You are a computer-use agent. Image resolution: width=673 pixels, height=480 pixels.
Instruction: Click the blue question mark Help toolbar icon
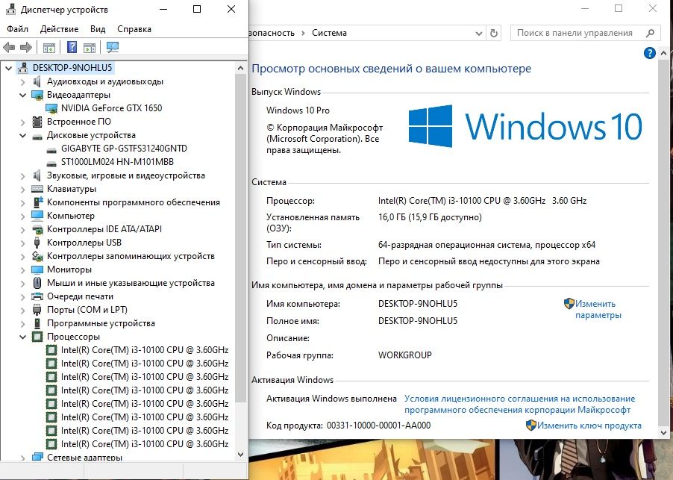tap(72, 47)
